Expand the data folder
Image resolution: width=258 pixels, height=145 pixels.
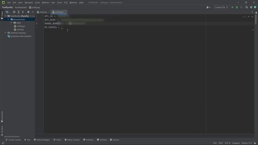[x=11, y=23]
